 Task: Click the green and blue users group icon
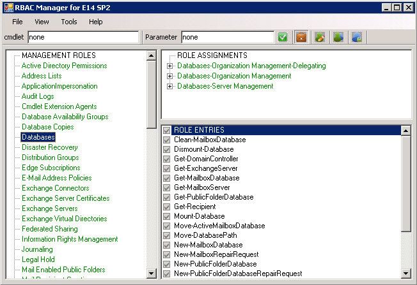(x=338, y=37)
